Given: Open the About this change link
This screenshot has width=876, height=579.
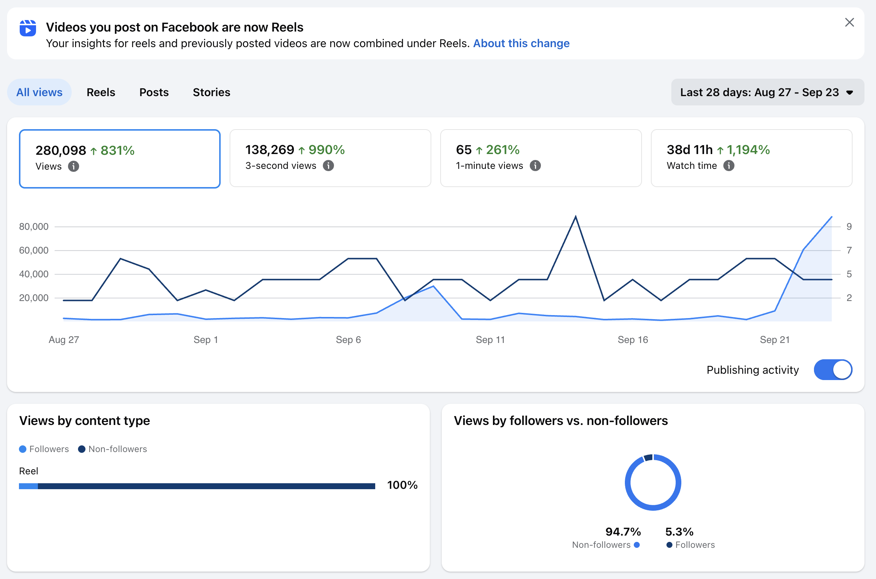Looking at the screenshot, I should coord(521,43).
